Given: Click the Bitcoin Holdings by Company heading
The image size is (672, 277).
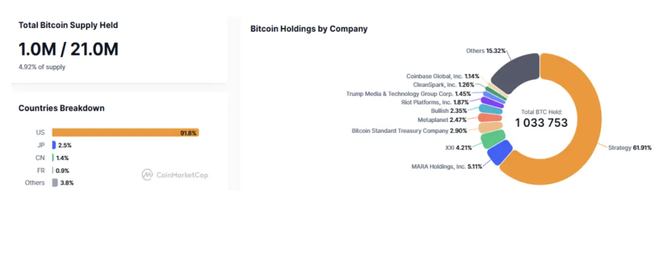Looking at the screenshot, I should point(309,29).
